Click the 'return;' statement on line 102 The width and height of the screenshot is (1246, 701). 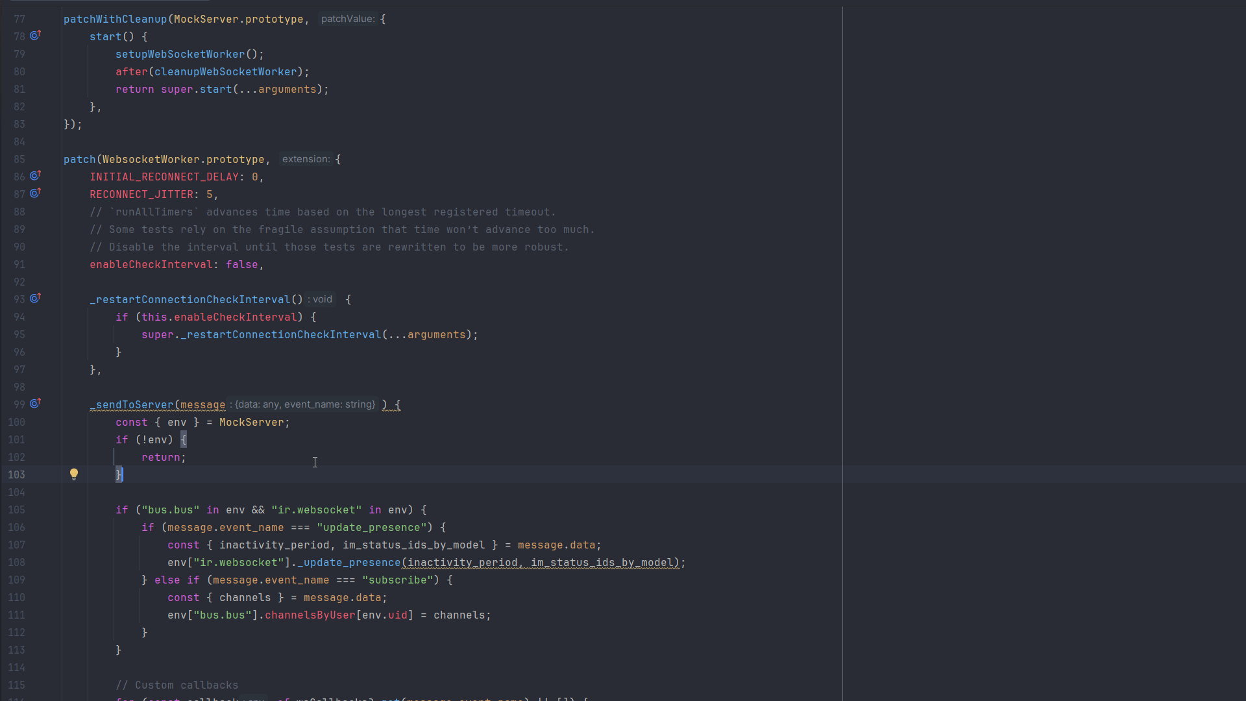point(164,458)
